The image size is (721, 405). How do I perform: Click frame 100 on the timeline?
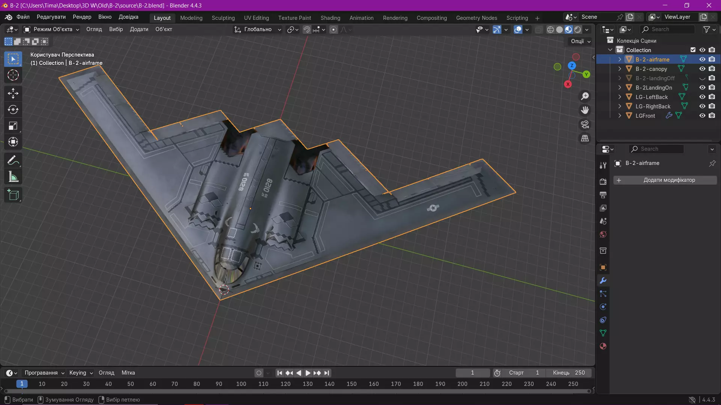click(x=241, y=384)
